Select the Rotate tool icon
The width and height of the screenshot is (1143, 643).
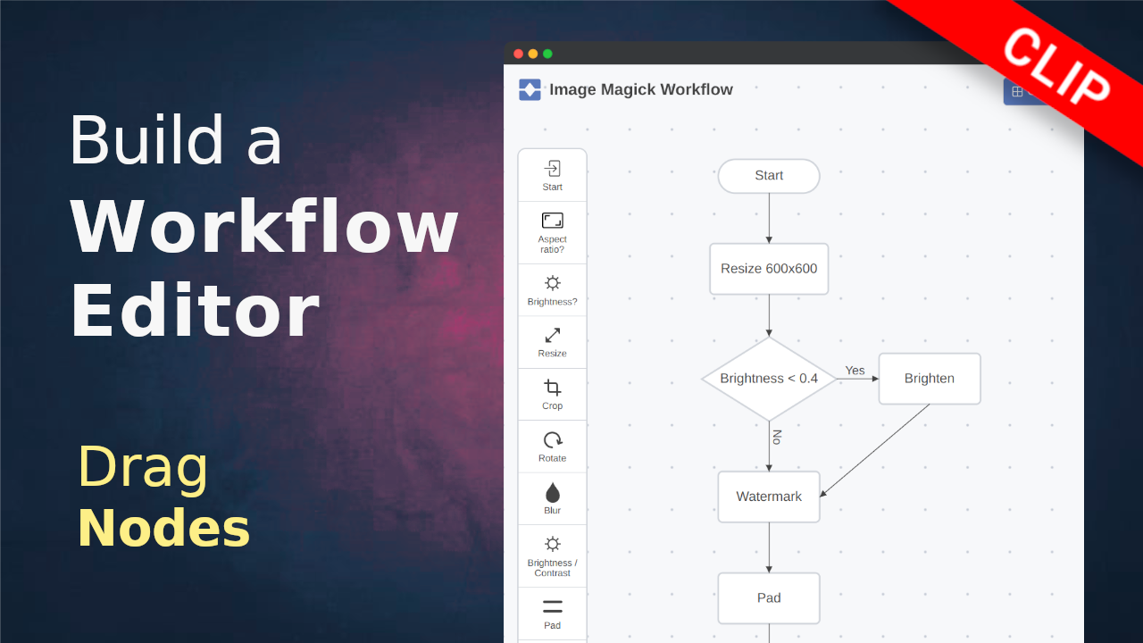click(552, 440)
